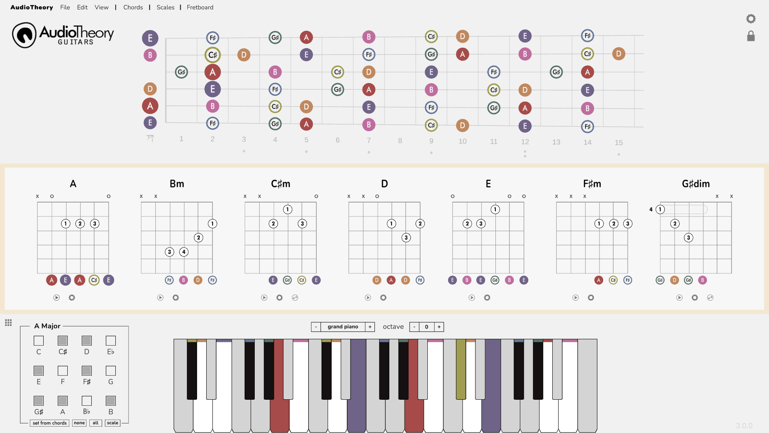Click fret marker at position 5
The height and width of the screenshot is (433, 769).
click(306, 152)
